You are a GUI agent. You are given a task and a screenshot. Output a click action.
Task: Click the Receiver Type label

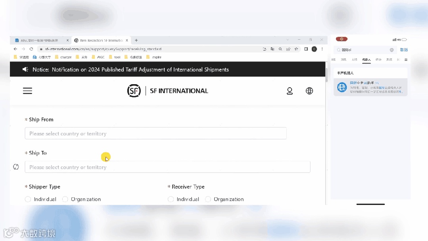pyautogui.click(x=188, y=187)
